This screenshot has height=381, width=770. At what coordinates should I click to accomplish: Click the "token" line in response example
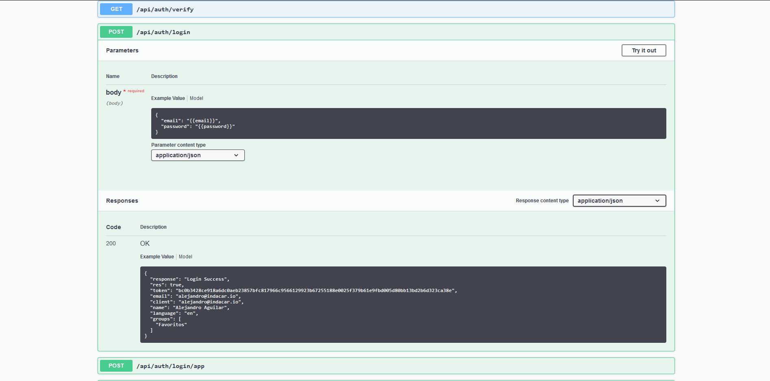coord(303,290)
